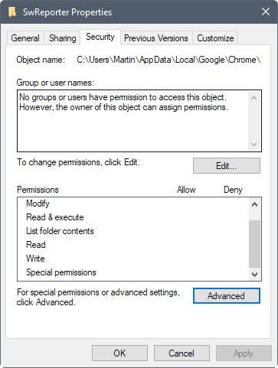Viewport: 278px width, 368px height.
Task: Open the Sharing tab
Action: (63, 38)
